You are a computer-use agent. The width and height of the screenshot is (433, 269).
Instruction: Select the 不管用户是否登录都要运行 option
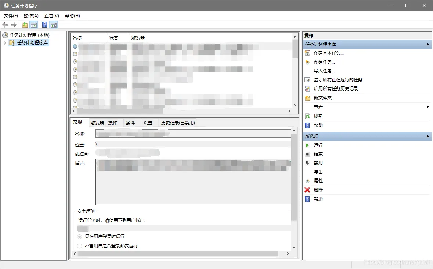point(79,245)
